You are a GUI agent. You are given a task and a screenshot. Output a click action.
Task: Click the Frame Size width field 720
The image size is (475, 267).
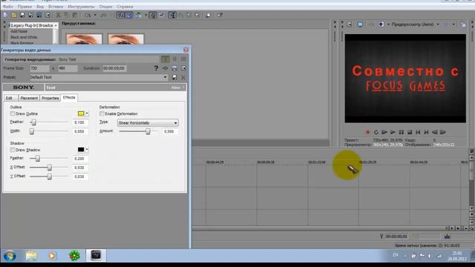pyautogui.click(x=39, y=68)
